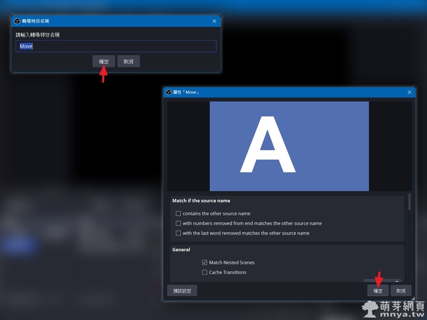This screenshot has width=427, height=320.
Task: Confirm the transition name with 確定
Action: [104, 62]
